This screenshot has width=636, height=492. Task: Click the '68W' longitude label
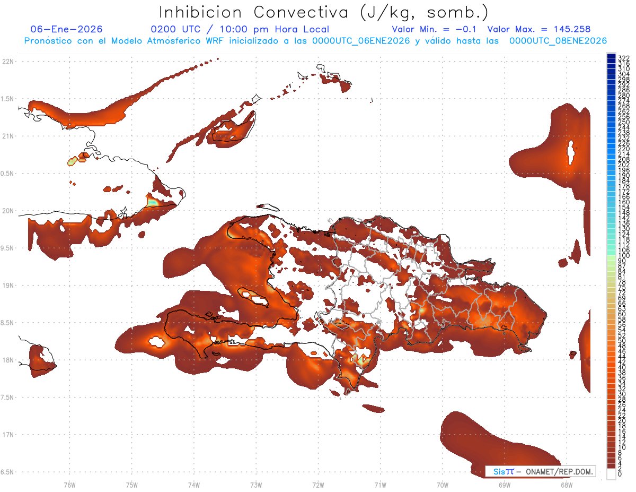[x=566, y=485]
